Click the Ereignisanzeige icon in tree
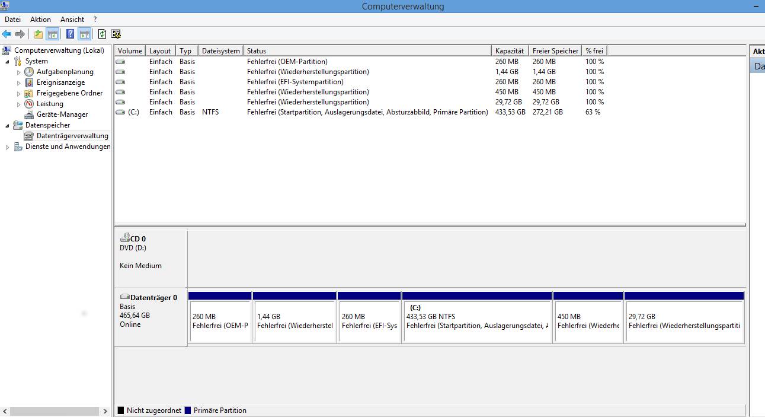Viewport: 765px width, 417px height. pyautogui.click(x=29, y=82)
